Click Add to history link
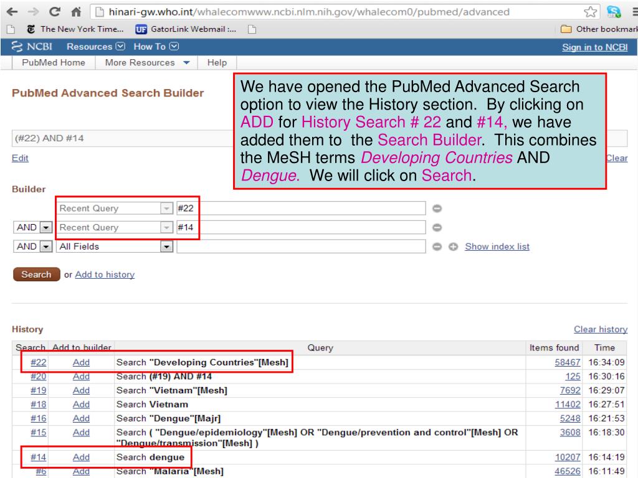 pos(105,274)
